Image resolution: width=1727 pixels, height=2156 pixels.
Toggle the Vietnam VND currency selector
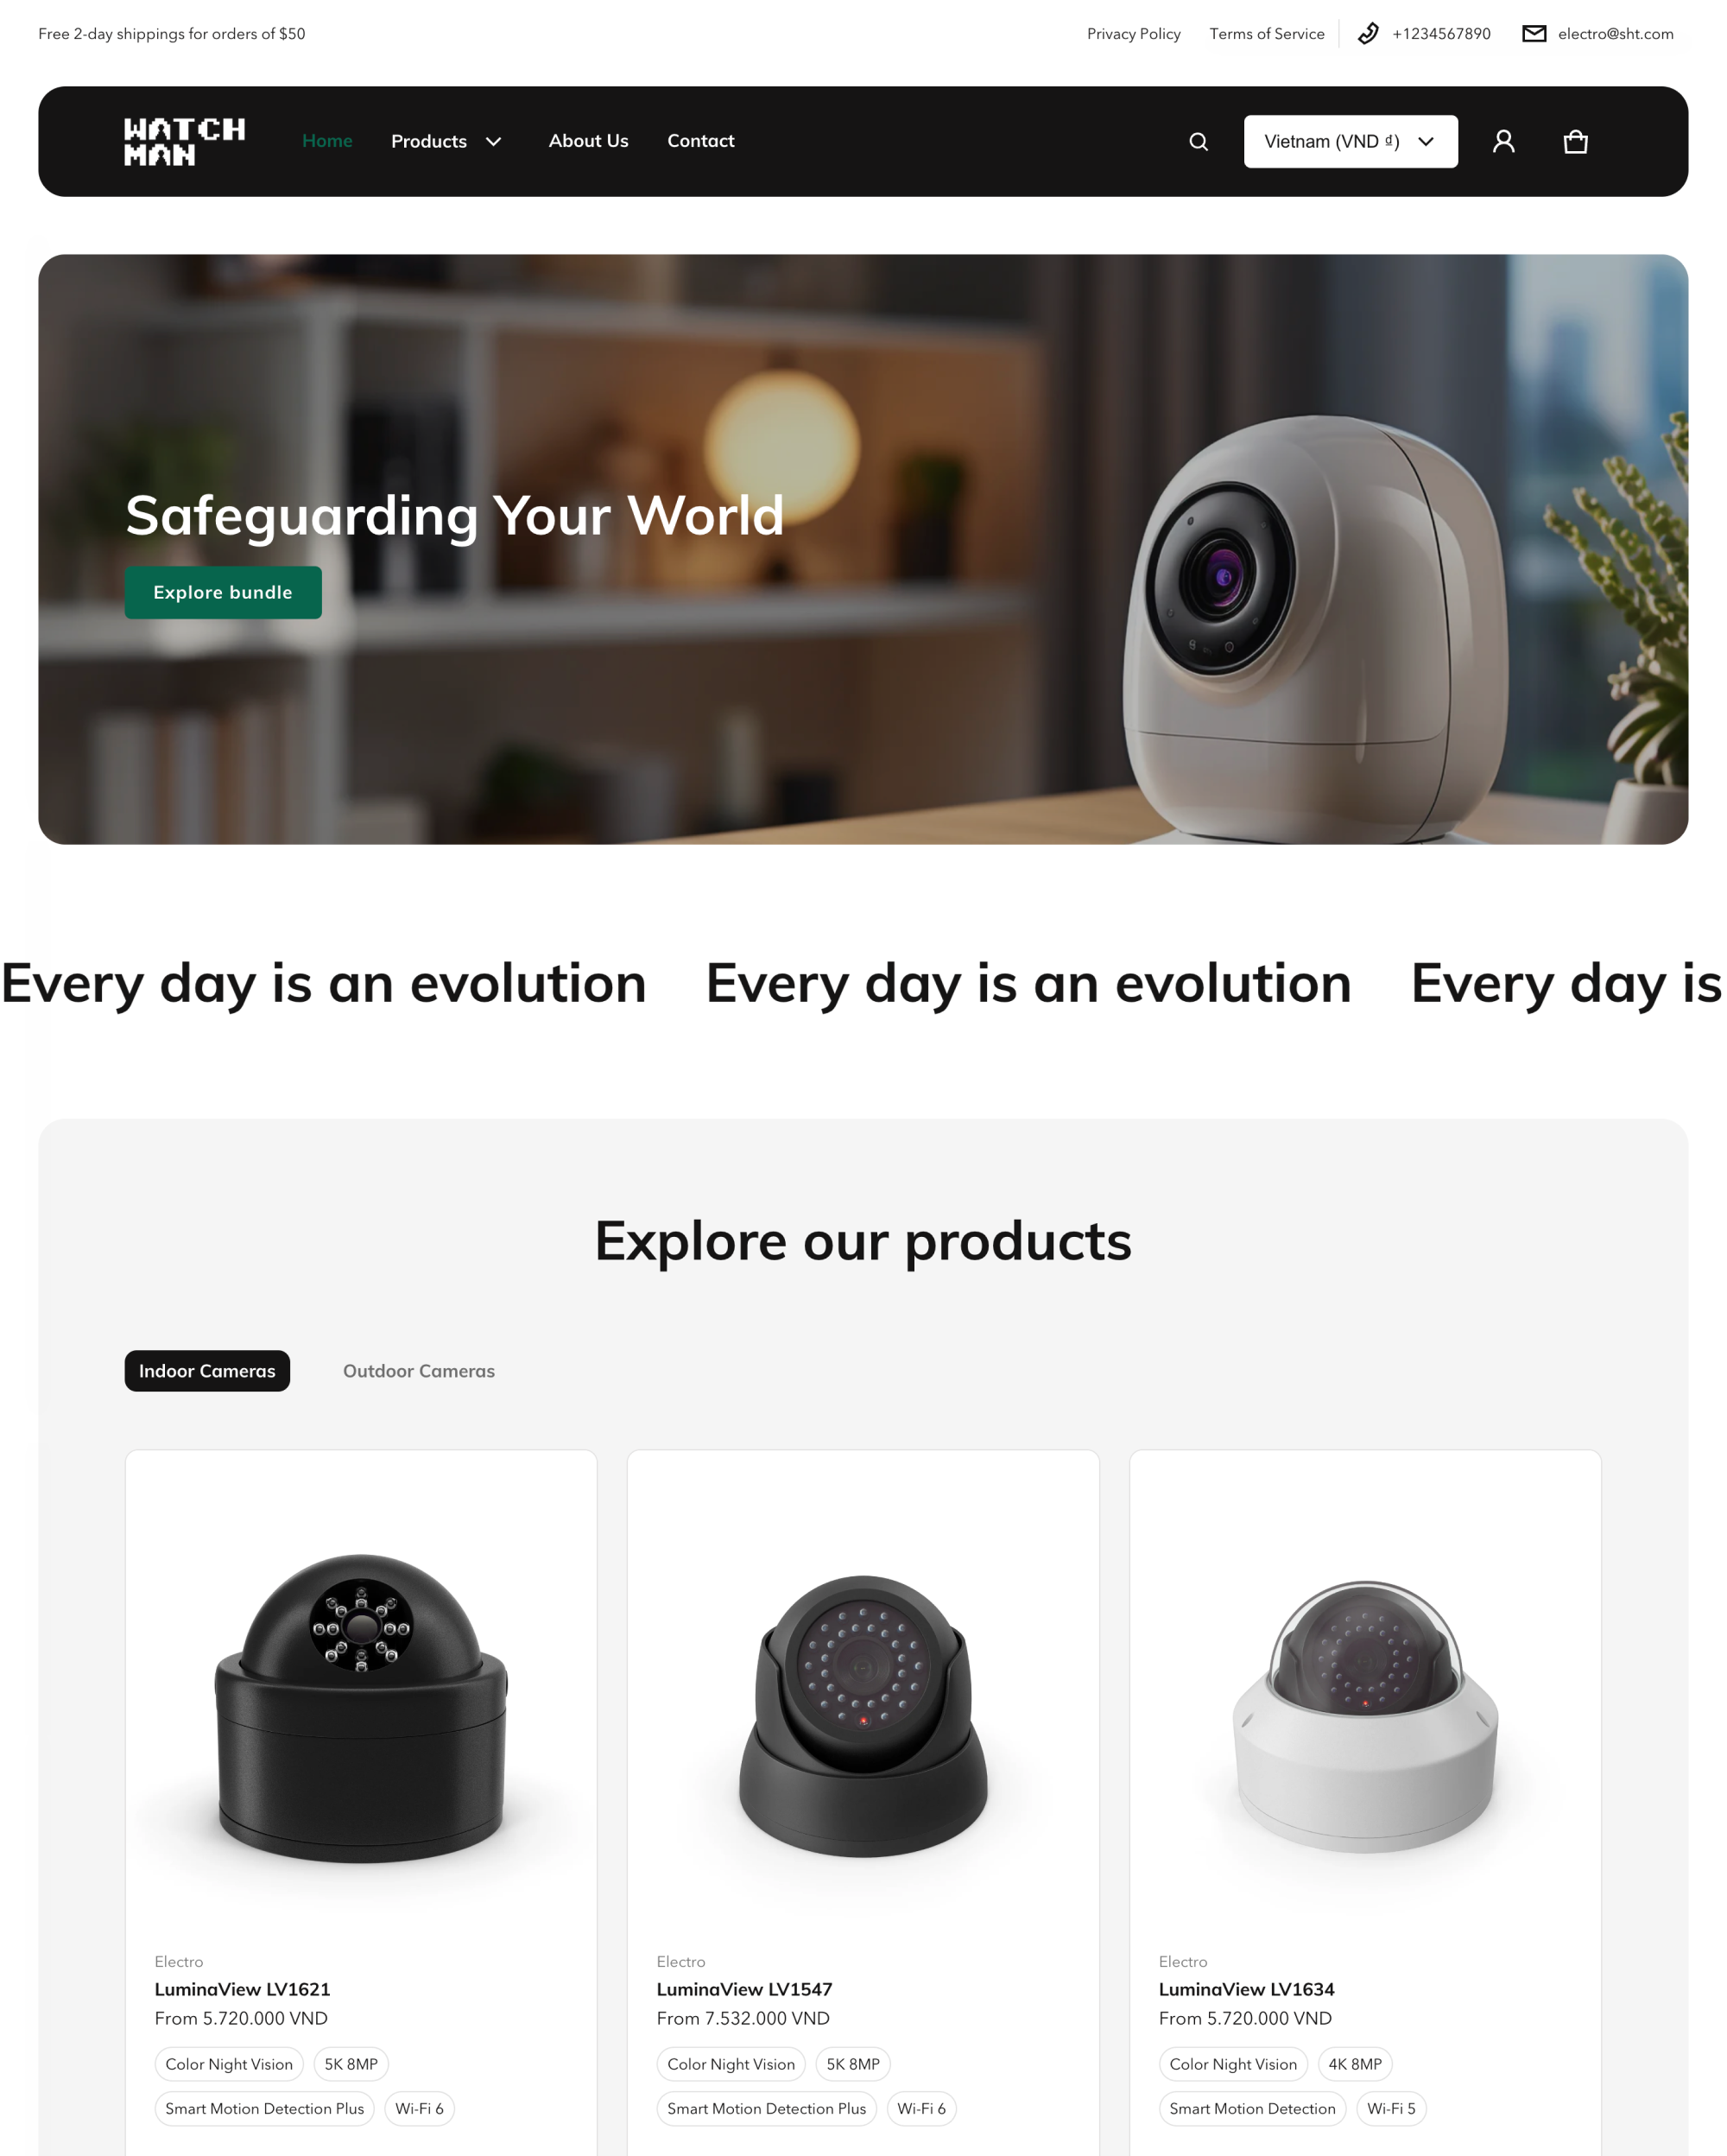pyautogui.click(x=1350, y=141)
